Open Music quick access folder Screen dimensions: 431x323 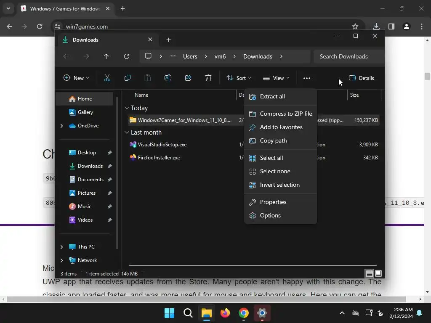(85, 207)
